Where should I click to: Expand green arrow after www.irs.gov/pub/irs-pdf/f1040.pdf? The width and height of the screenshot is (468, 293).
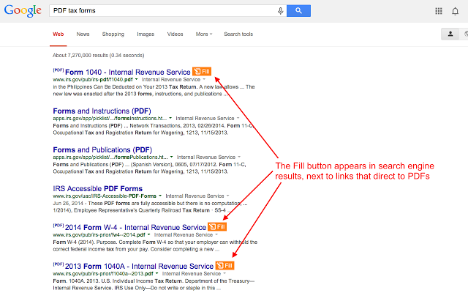(137, 79)
